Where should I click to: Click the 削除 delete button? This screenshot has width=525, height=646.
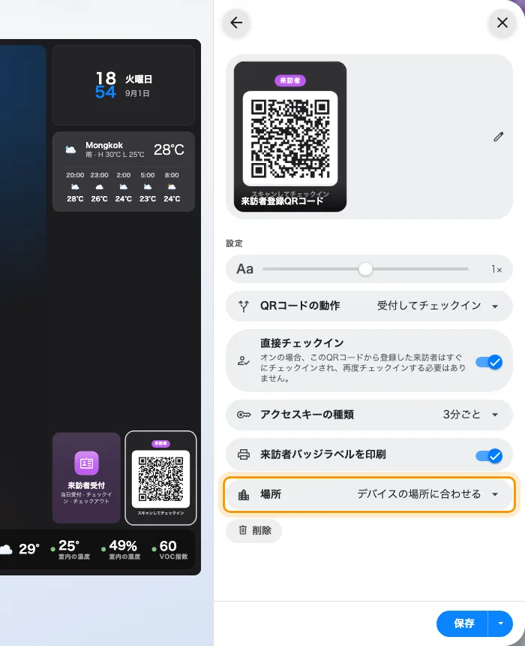[253, 530]
